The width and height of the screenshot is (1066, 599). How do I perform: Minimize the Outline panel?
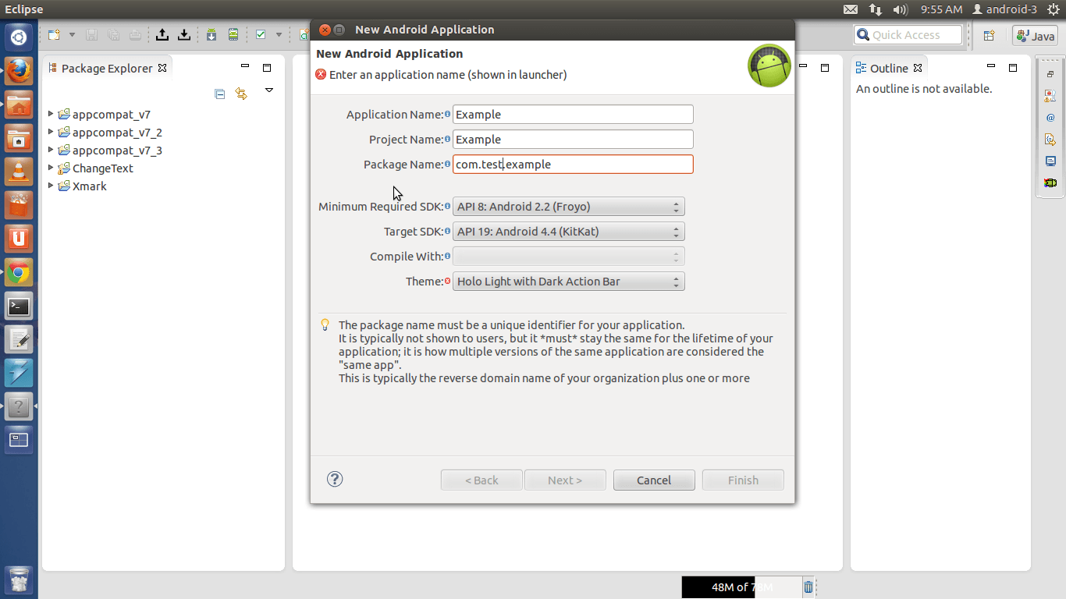tap(991, 67)
